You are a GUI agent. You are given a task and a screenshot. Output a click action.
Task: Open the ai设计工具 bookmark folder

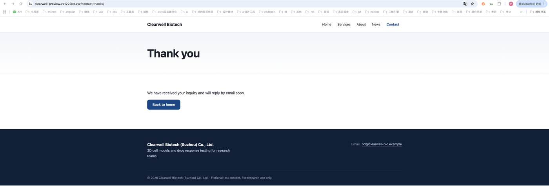[246, 12]
